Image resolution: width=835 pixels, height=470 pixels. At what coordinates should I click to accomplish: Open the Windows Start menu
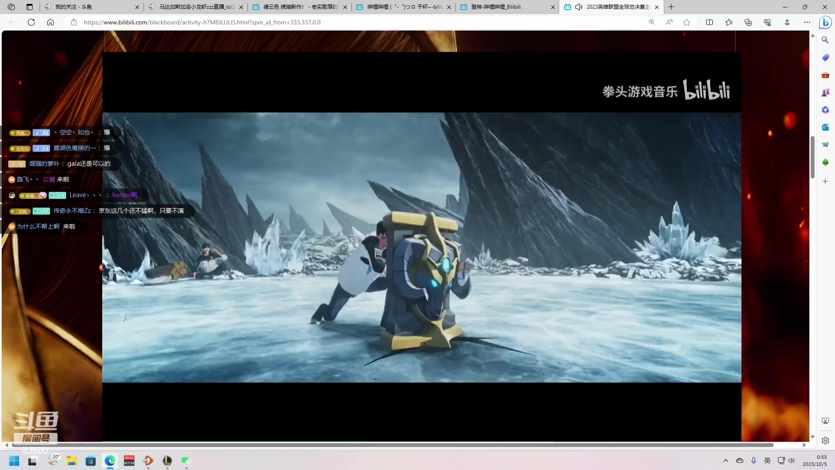click(x=14, y=461)
